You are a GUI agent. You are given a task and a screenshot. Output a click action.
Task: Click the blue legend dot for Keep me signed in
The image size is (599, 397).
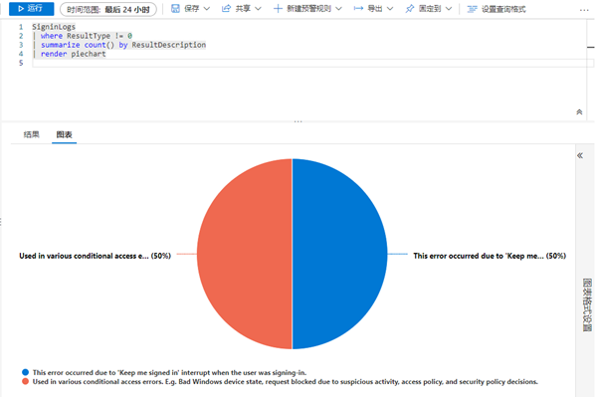pyautogui.click(x=25, y=372)
